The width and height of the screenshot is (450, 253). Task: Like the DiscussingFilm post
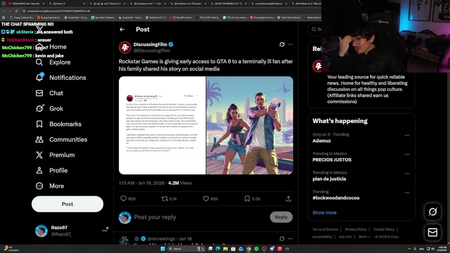(x=211, y=199)
